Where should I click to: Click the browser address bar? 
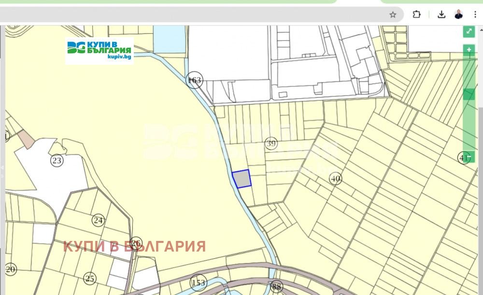tap(193, 14)
